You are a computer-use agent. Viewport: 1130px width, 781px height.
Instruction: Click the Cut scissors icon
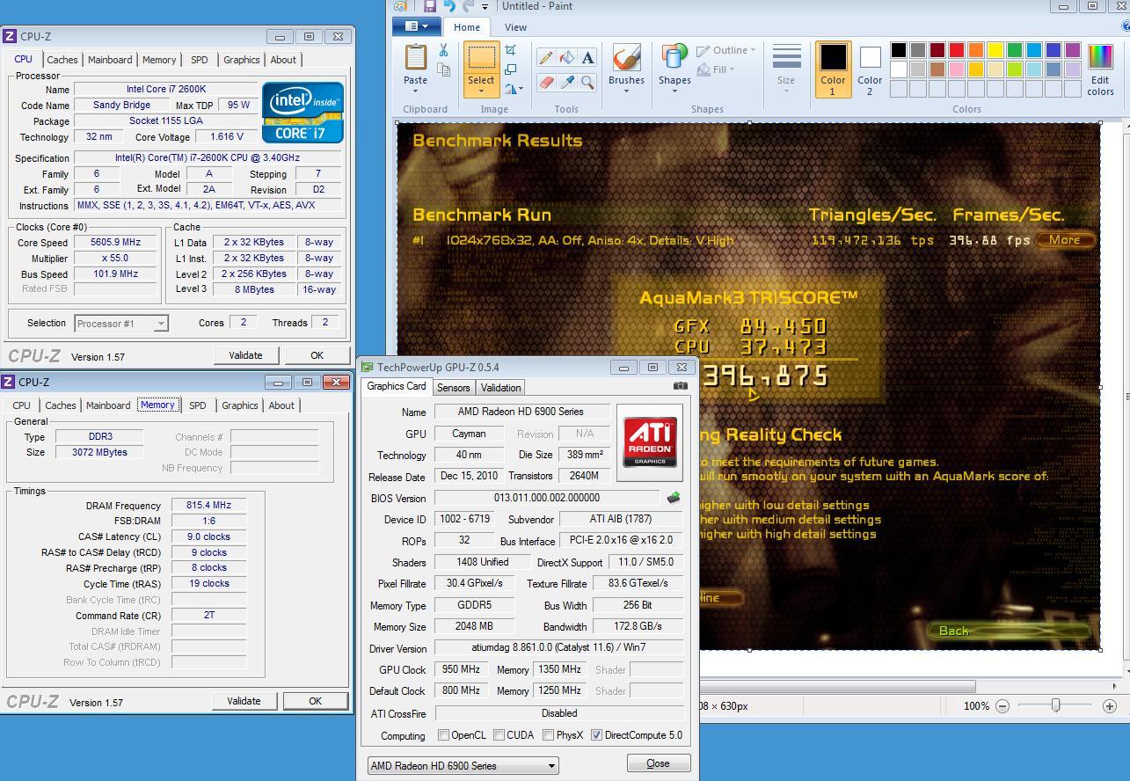443,51
